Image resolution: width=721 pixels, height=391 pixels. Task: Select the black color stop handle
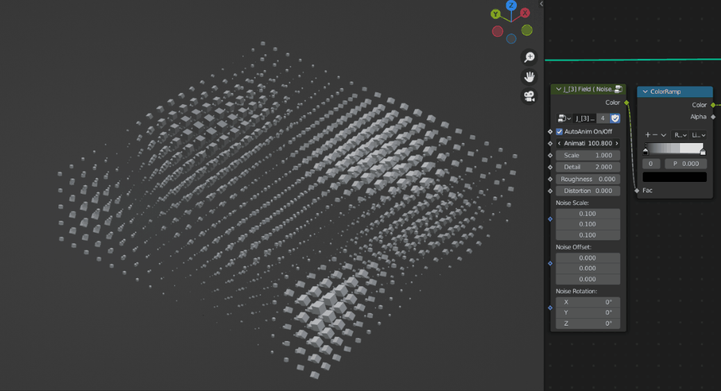[645, 151]
